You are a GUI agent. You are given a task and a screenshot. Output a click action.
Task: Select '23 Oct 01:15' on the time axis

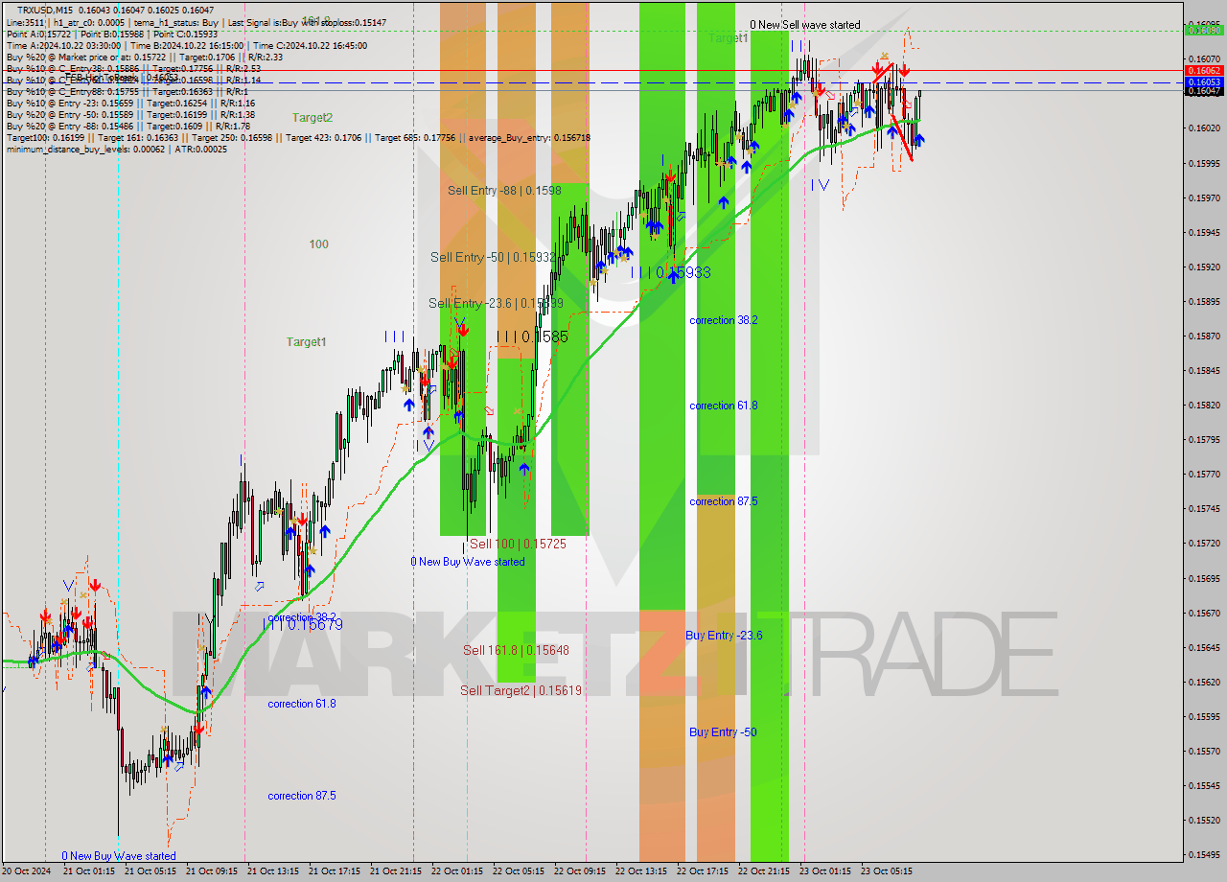[825, 871]
